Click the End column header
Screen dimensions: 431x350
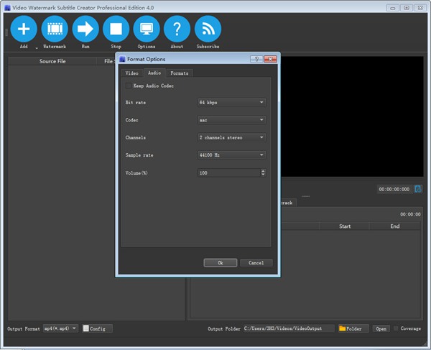[394, 226]
